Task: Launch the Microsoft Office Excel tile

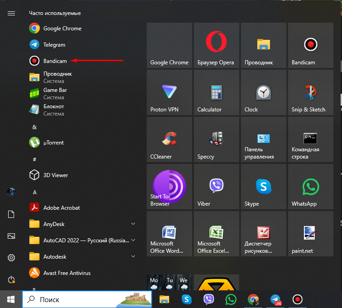Action: pos(217,234)
